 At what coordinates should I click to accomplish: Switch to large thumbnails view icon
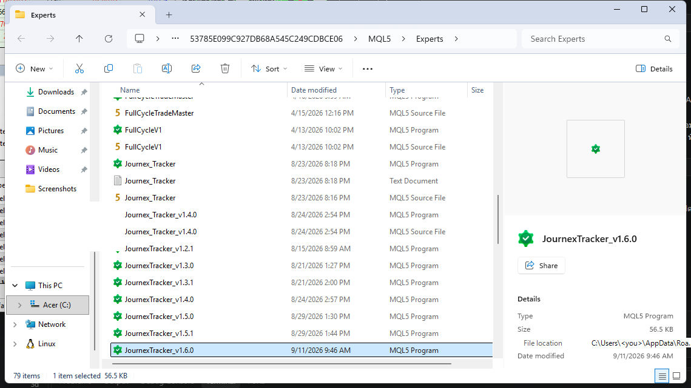pos(676,376)
